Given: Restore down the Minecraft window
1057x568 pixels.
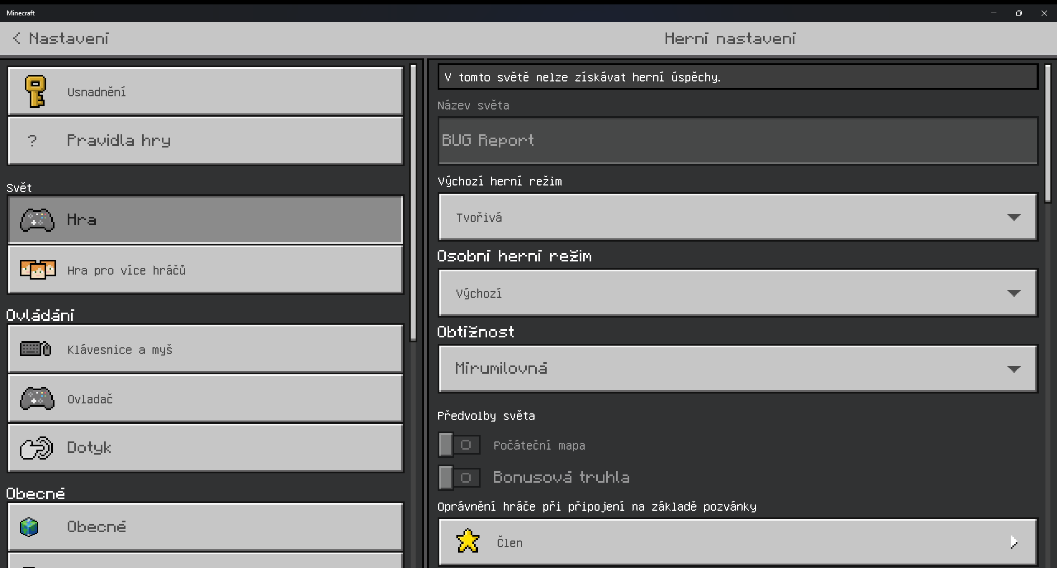Looking at the screenshot, I should 1019,13.
